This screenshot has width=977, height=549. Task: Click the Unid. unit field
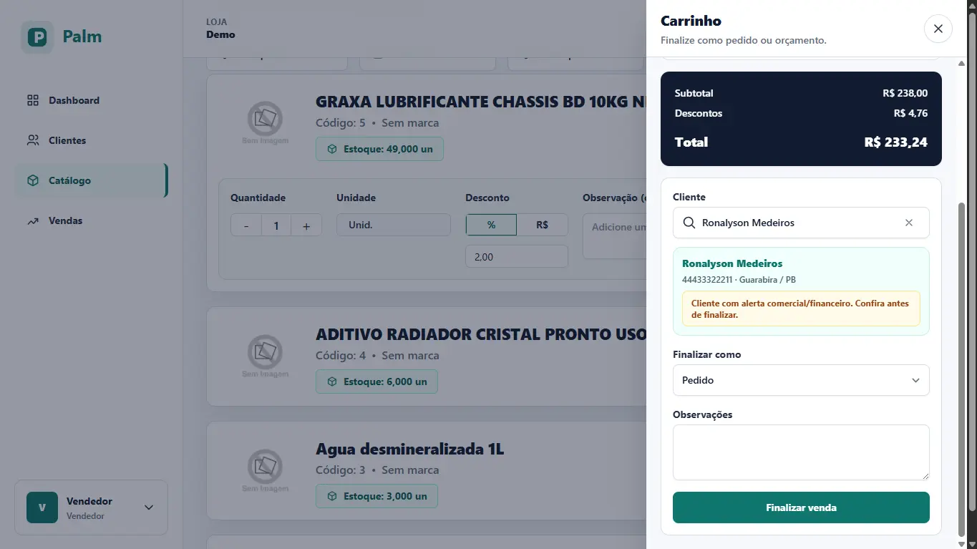coord(394,225)
